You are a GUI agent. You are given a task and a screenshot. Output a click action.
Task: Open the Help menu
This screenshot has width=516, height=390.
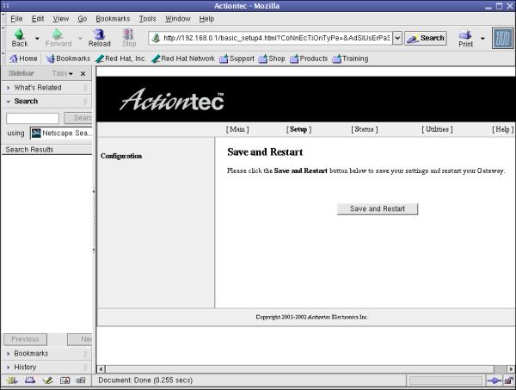(x=206, y=19)
